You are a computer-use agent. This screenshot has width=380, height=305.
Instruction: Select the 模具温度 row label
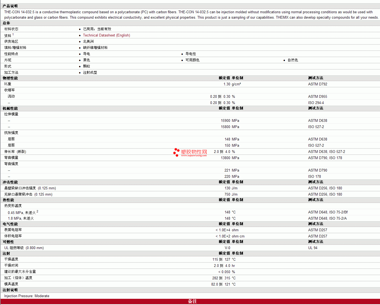pos(11,284)
